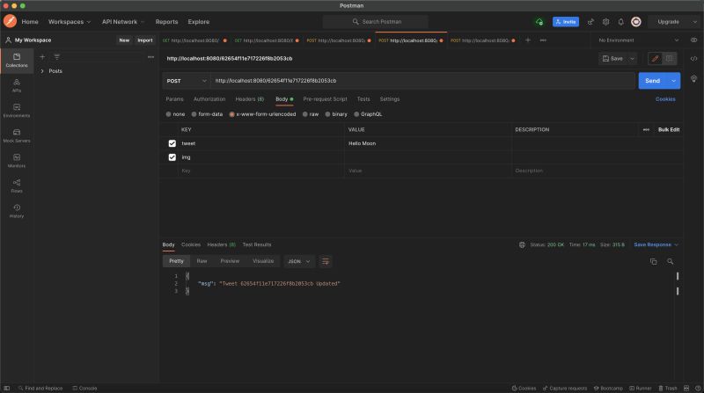The height and width of the screenshot is (393, 704).
Task: Copy the response with copy icon
Action: click(x=653, y=261)
